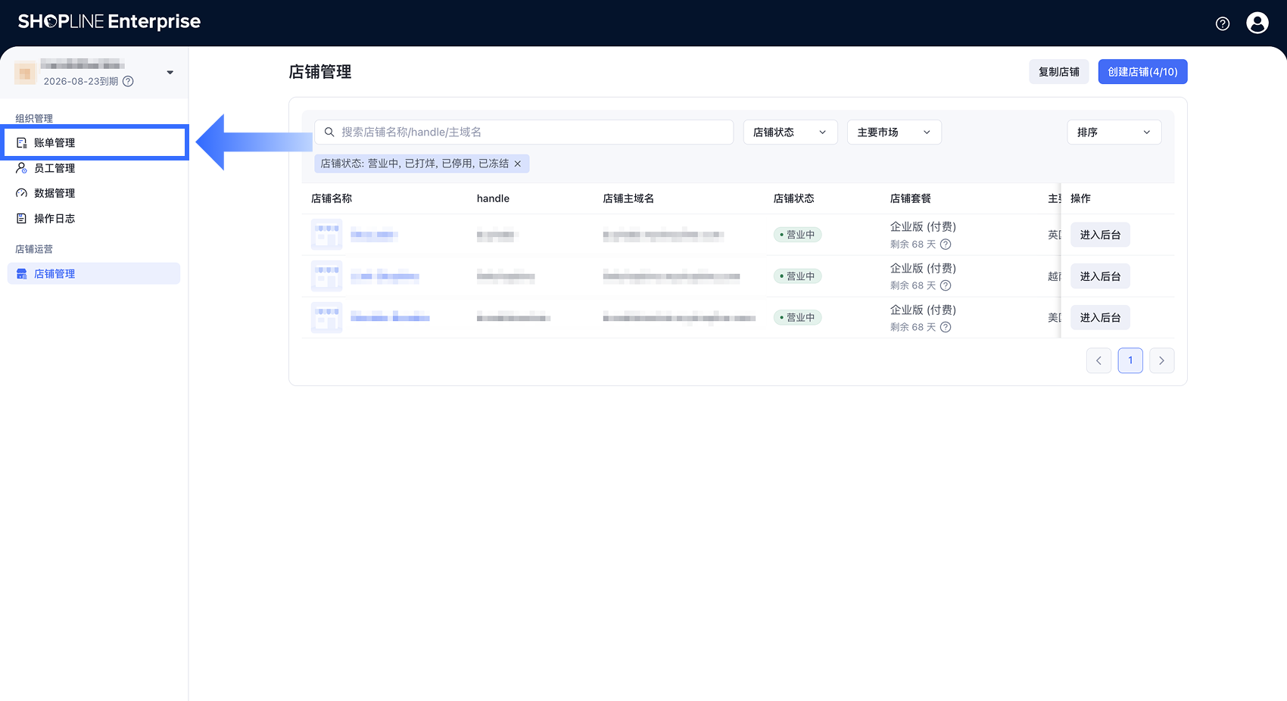1287x701 pixels.
Task: Remove the 店铺状态 filter tag
Action: point(518,164)
